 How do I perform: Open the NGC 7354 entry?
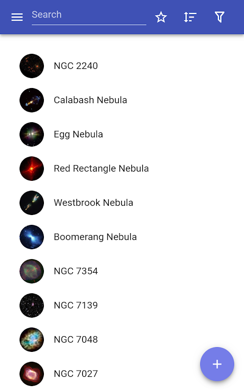pyautogui.click(x=122, y=271)
